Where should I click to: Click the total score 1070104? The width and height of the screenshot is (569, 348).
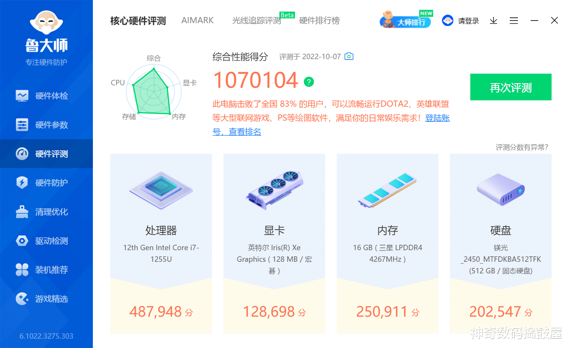[x=256, y=80]
